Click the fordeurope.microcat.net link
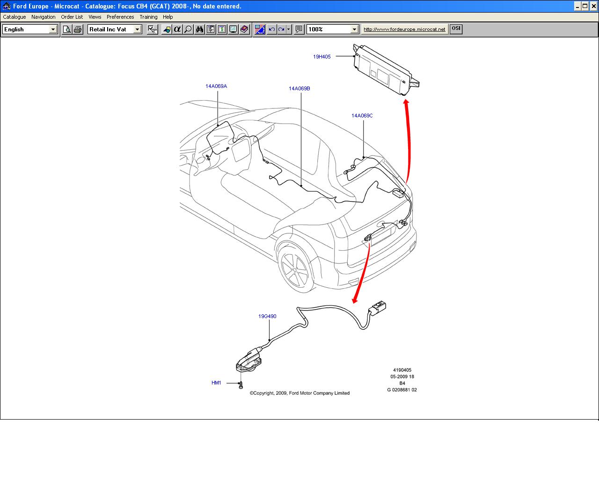The width and height of the screenshot is (599, 479). pyautogui.click(x=404, y=29)
